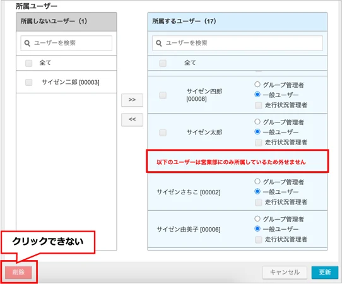Image resolution: width=342 pixels, height=284 pixels.
Task: Select グループ管理者 for サイゼン四郎 [00008]
Action: (257, 84)
